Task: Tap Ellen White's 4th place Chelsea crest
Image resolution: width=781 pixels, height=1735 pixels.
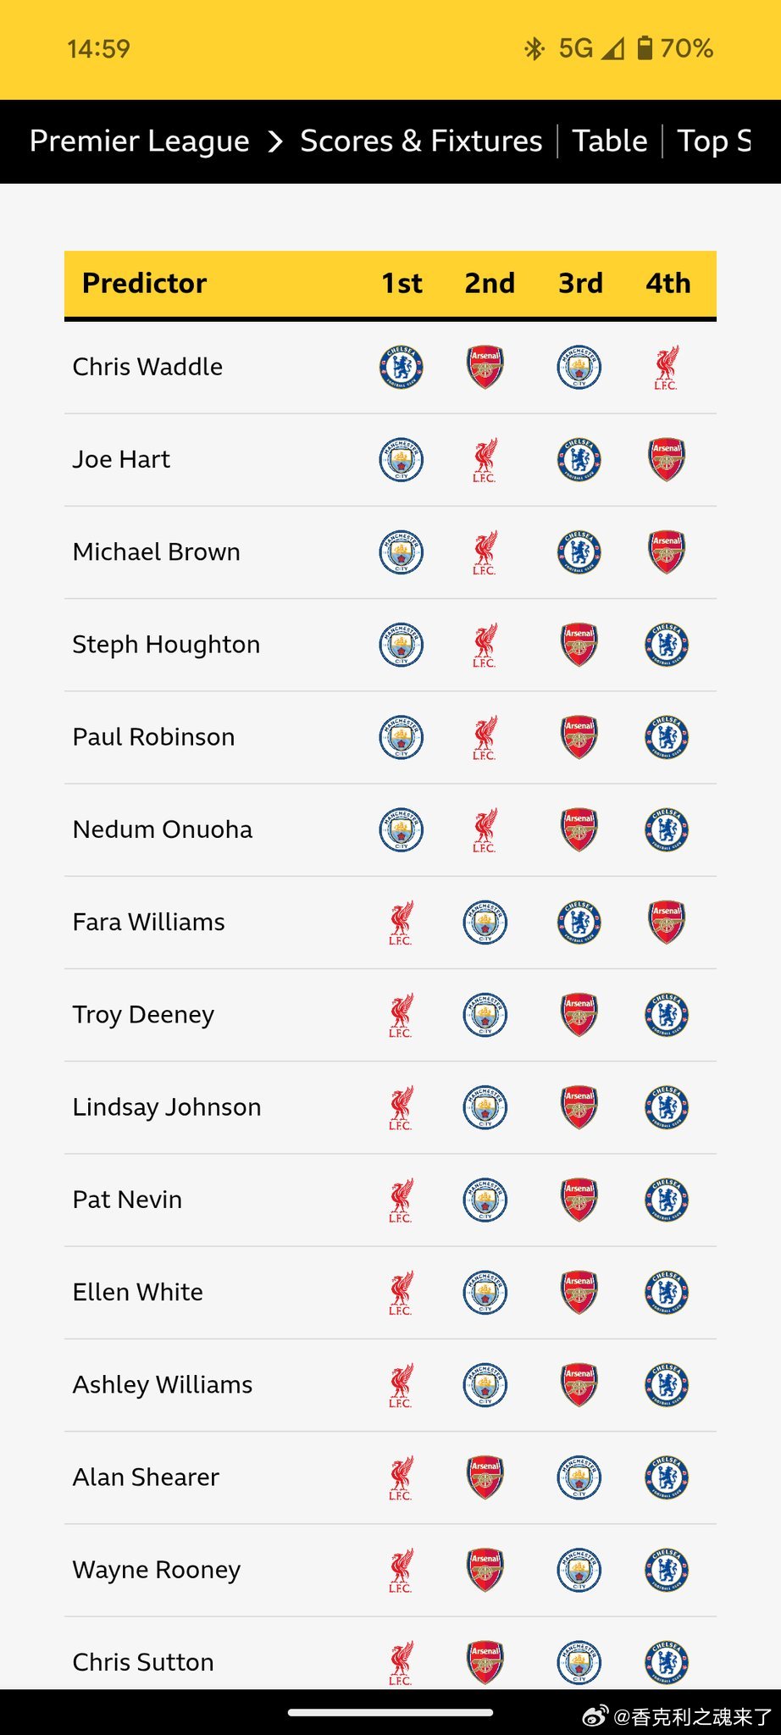Action: [x=667, y=1292]
